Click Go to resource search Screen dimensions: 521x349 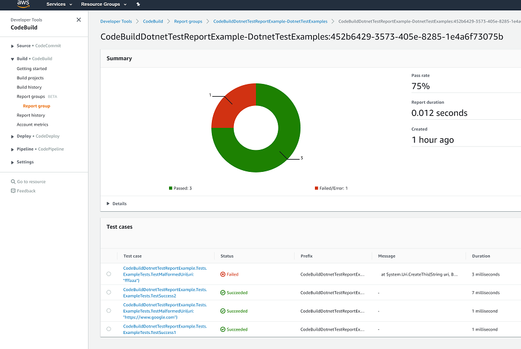tap(31, 182)
